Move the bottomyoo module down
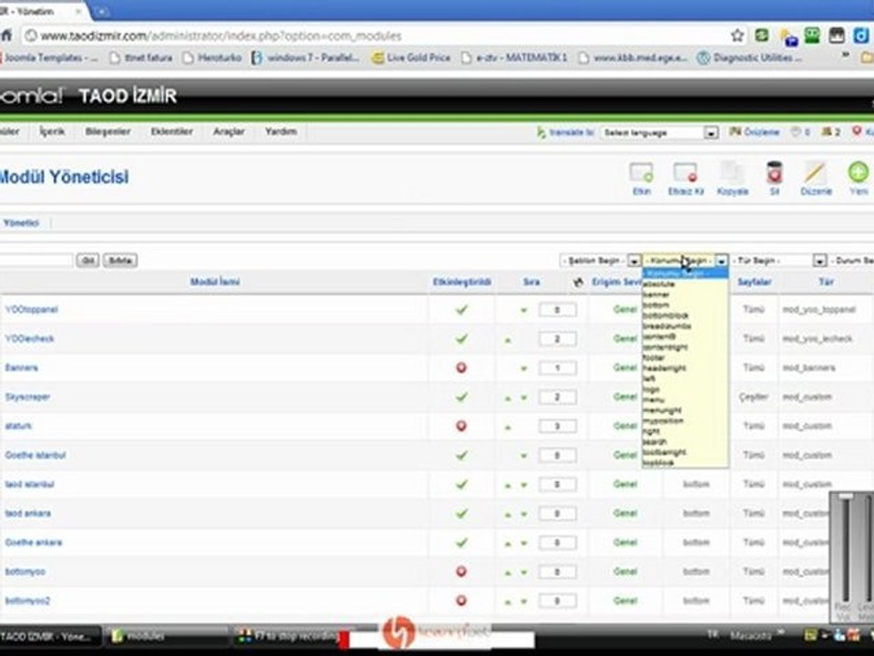874x656 pixels. pos(523,572)
